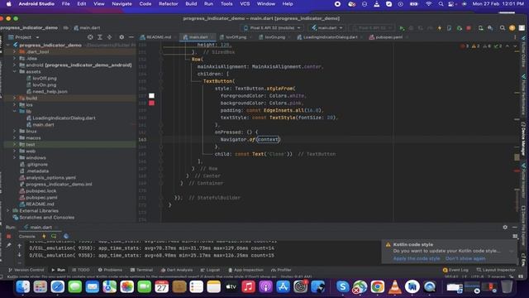Click the green Run app icon

point(402,28)
